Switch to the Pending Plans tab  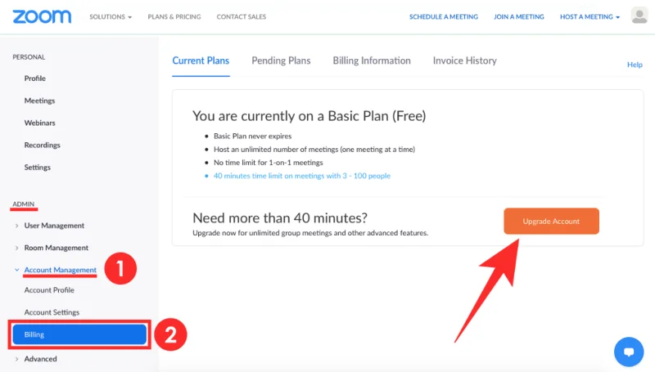(x=281, y=61)
